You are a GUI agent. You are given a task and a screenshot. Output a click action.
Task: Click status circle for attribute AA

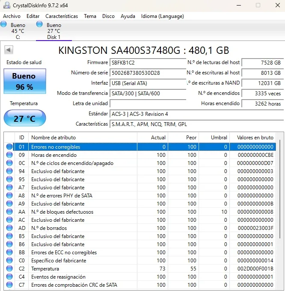pyautogui.click(x=9, y=212)
